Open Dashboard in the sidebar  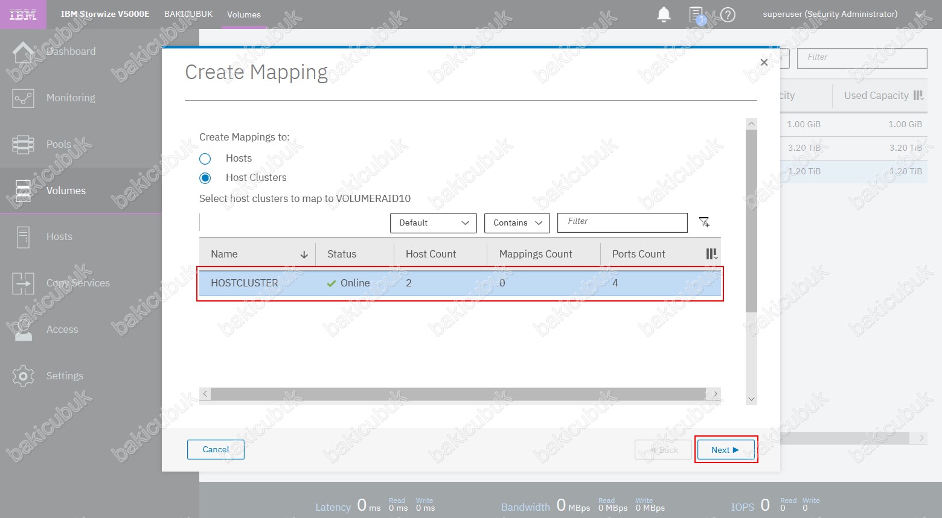pos(71,52)
